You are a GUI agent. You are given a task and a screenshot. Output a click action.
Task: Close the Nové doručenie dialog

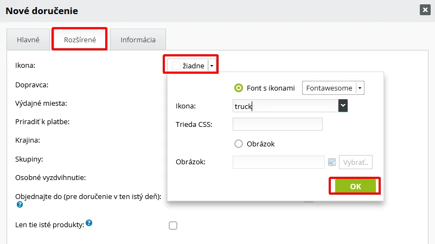(x=424, y=10)
